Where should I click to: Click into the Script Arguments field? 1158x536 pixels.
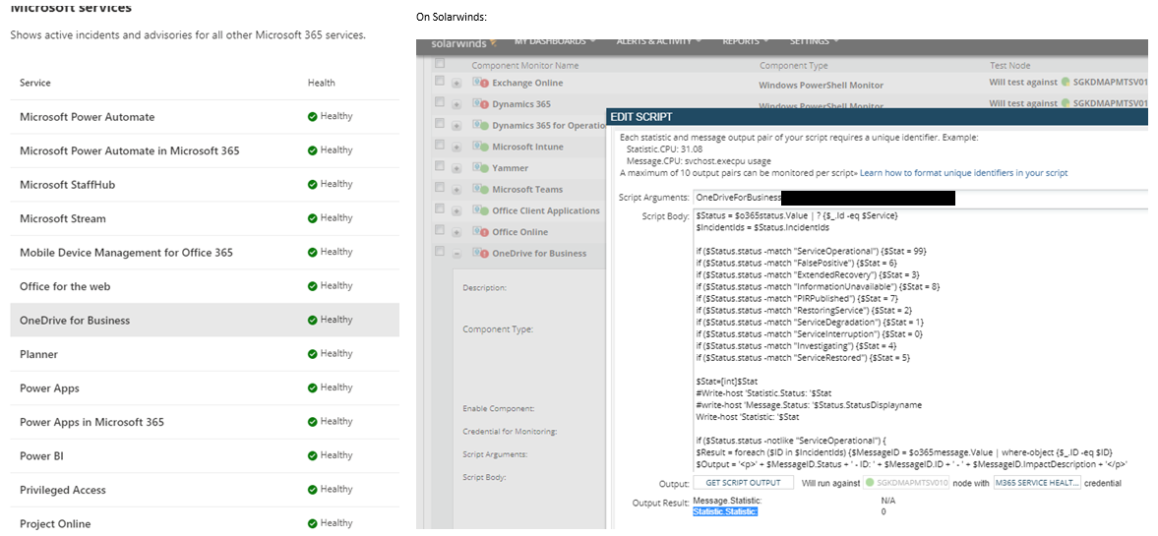pos(920,198)
